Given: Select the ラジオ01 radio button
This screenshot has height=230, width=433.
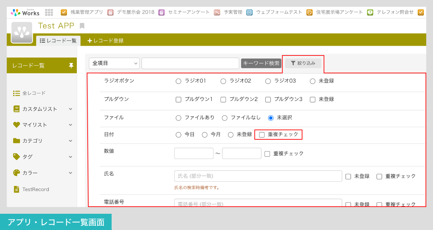Looking at the screenshot, I should click(178, 81).
